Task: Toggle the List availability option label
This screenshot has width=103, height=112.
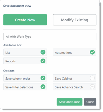Action: coord(7,53)
